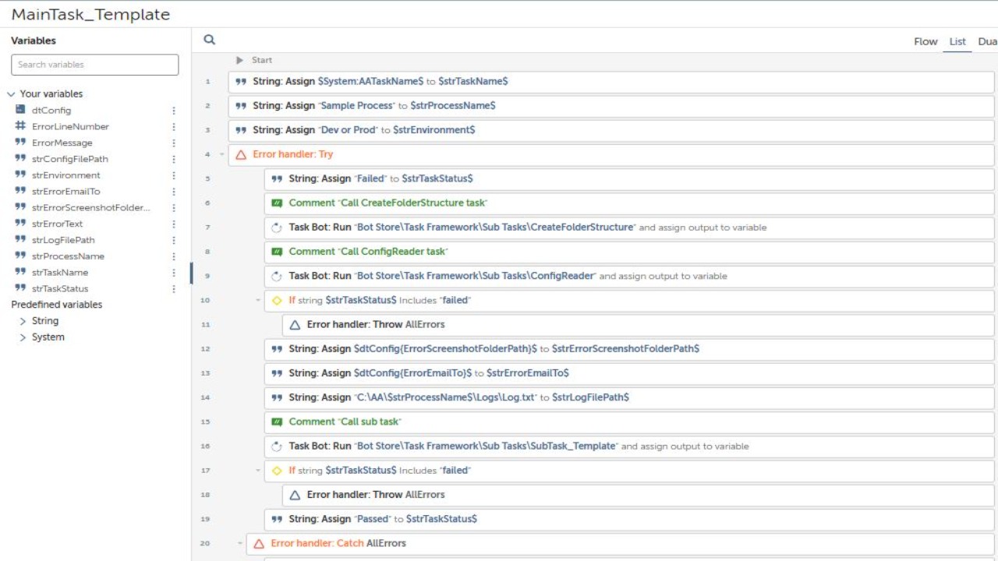Collapse the Your variables section
Image resolution: width=998 pixels, height=561 pixels.
11,94
